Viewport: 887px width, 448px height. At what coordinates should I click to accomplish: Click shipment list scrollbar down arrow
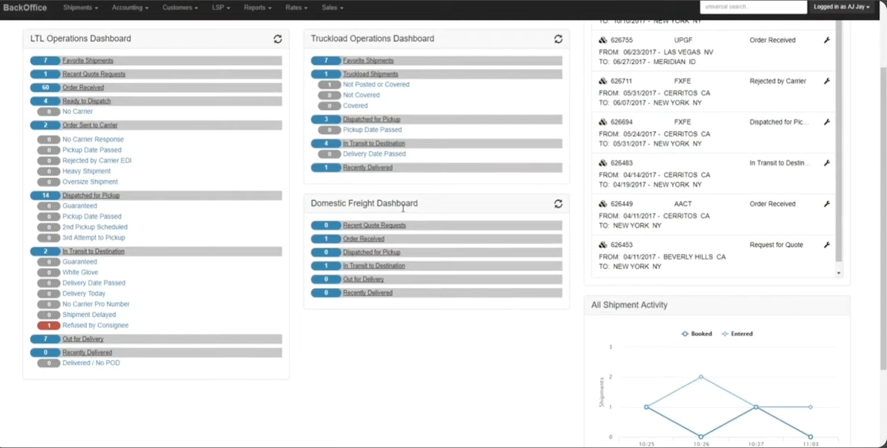[839, 273]
